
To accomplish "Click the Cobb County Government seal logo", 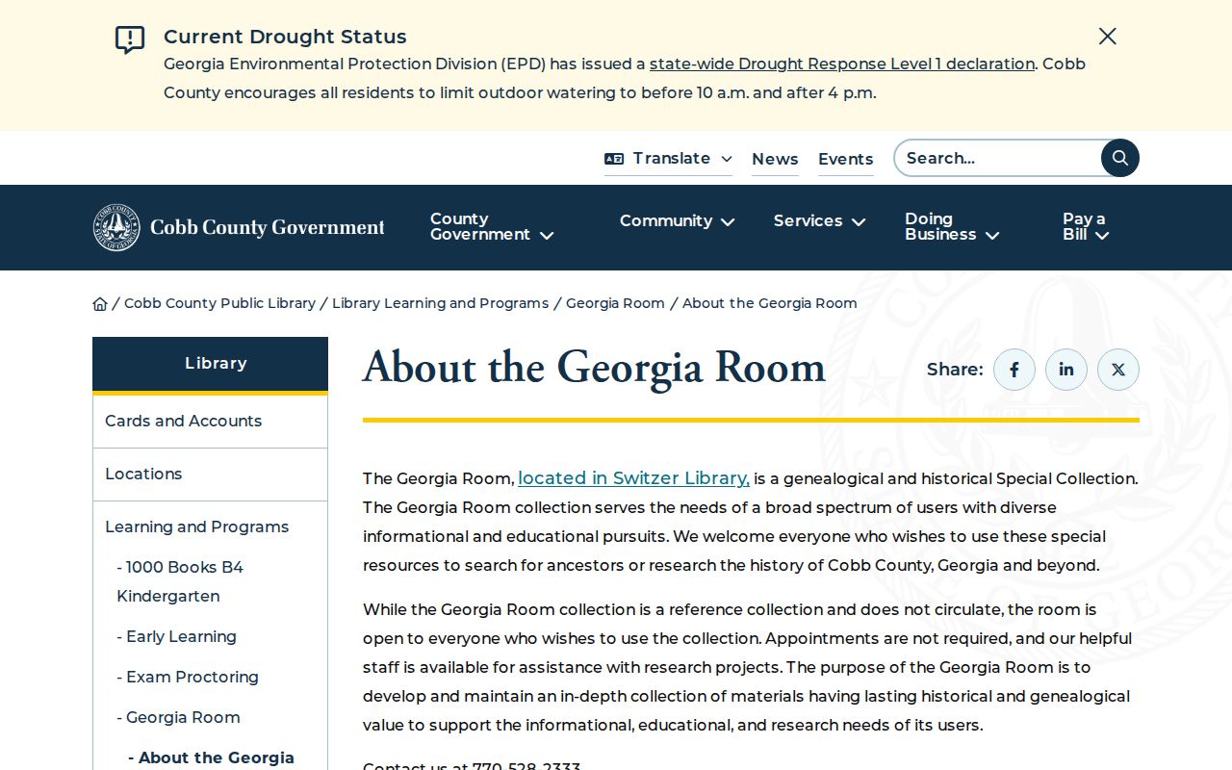I will [116, 227].
